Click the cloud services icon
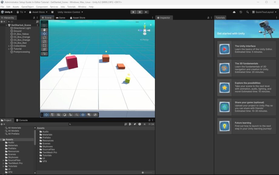Screen dimensions: 279x175 (x=234, y=12)
